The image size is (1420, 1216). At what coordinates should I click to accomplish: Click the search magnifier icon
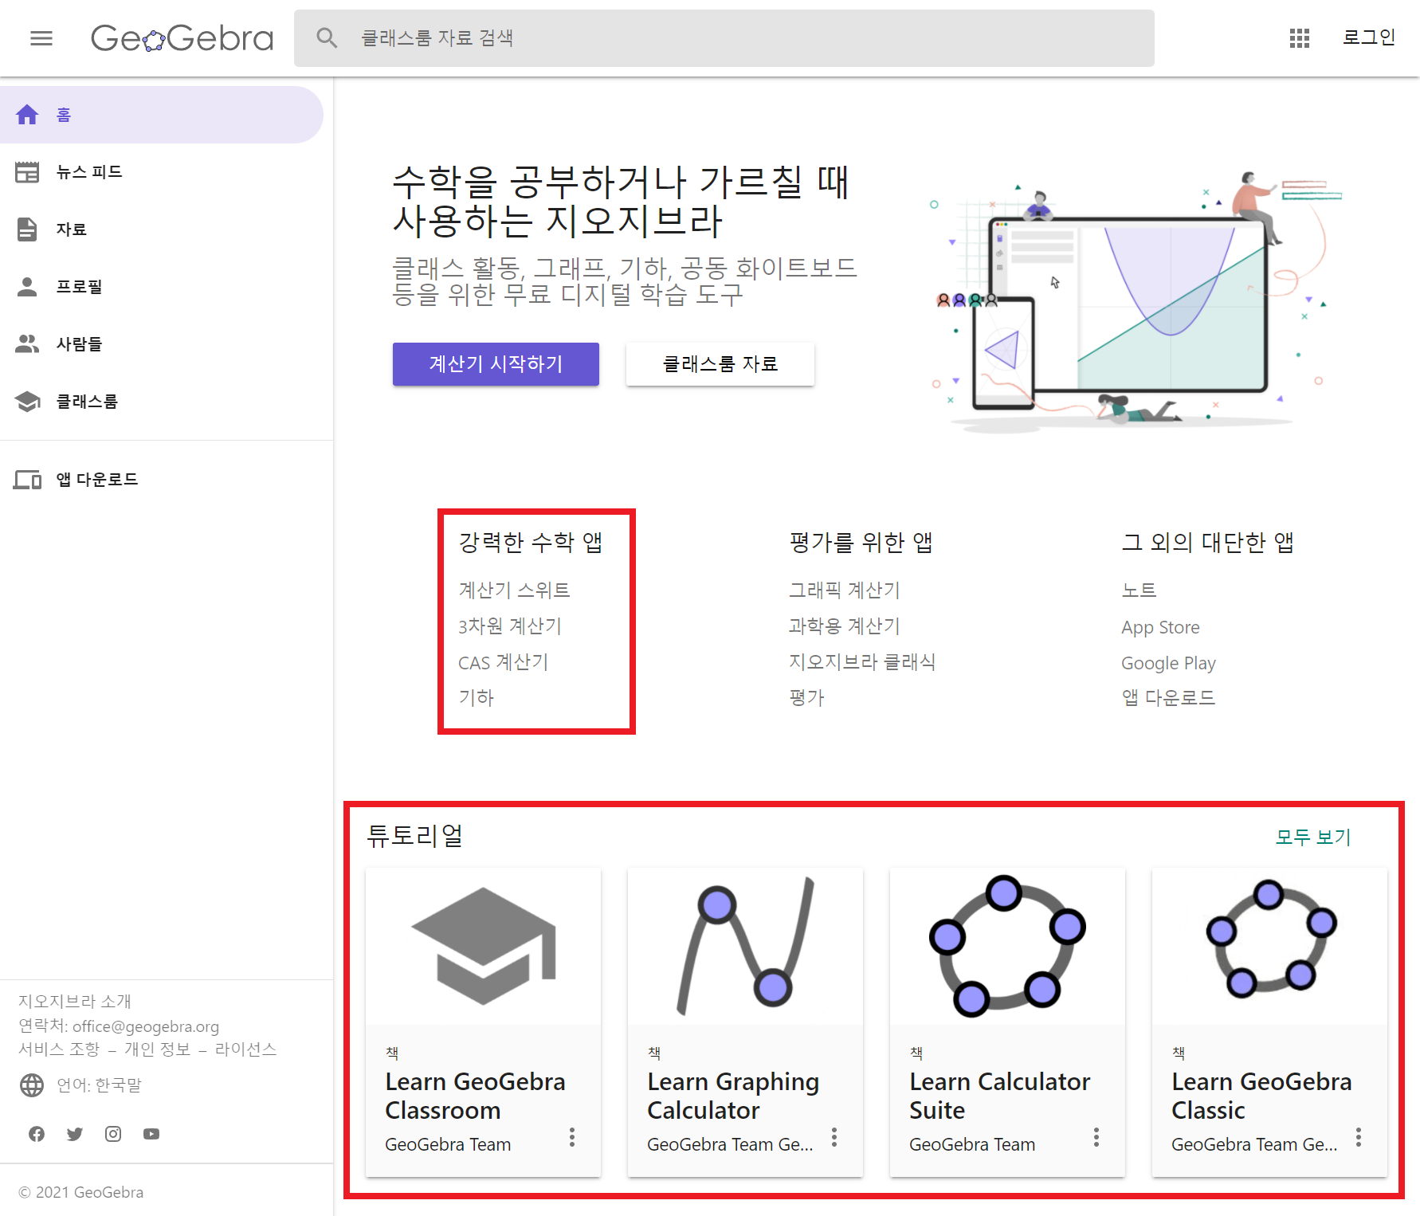(327, 37)
